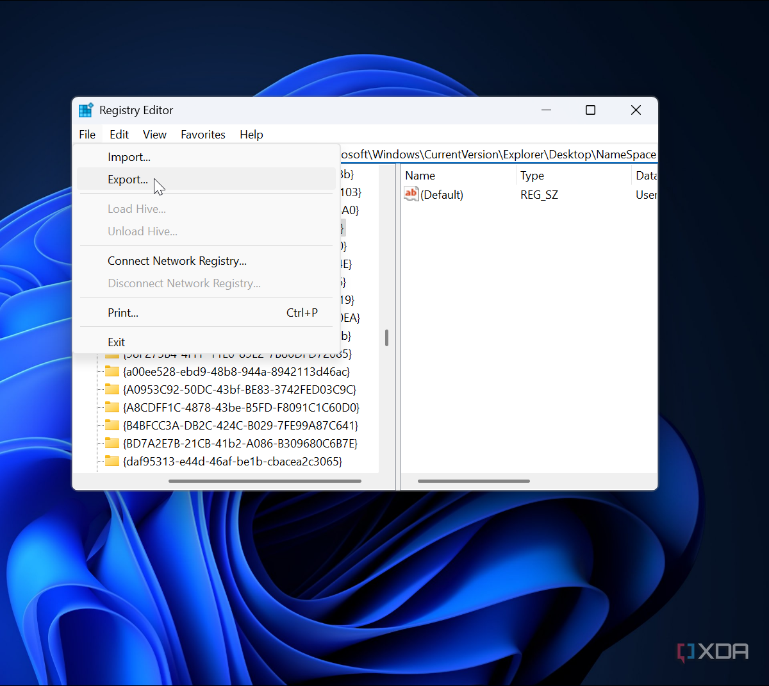Click folder icon of {daf95313-e44d-46af-be1b-cbacea2c3065}
Viewport: 769px width, 686px height.
pos(112,462)
